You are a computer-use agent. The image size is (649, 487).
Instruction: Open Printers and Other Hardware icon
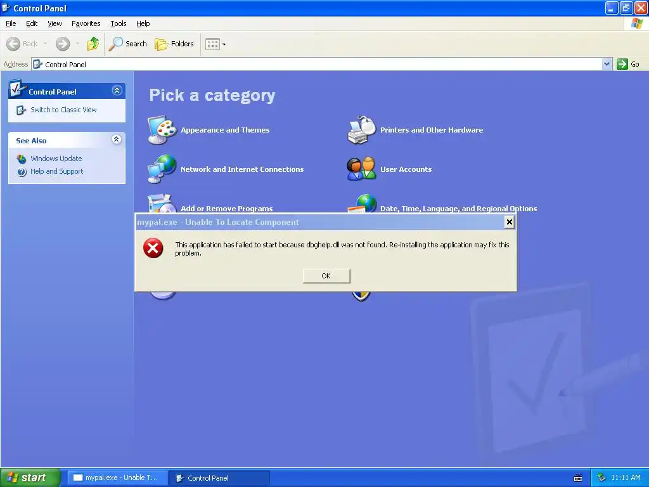[x=361, y=130]
